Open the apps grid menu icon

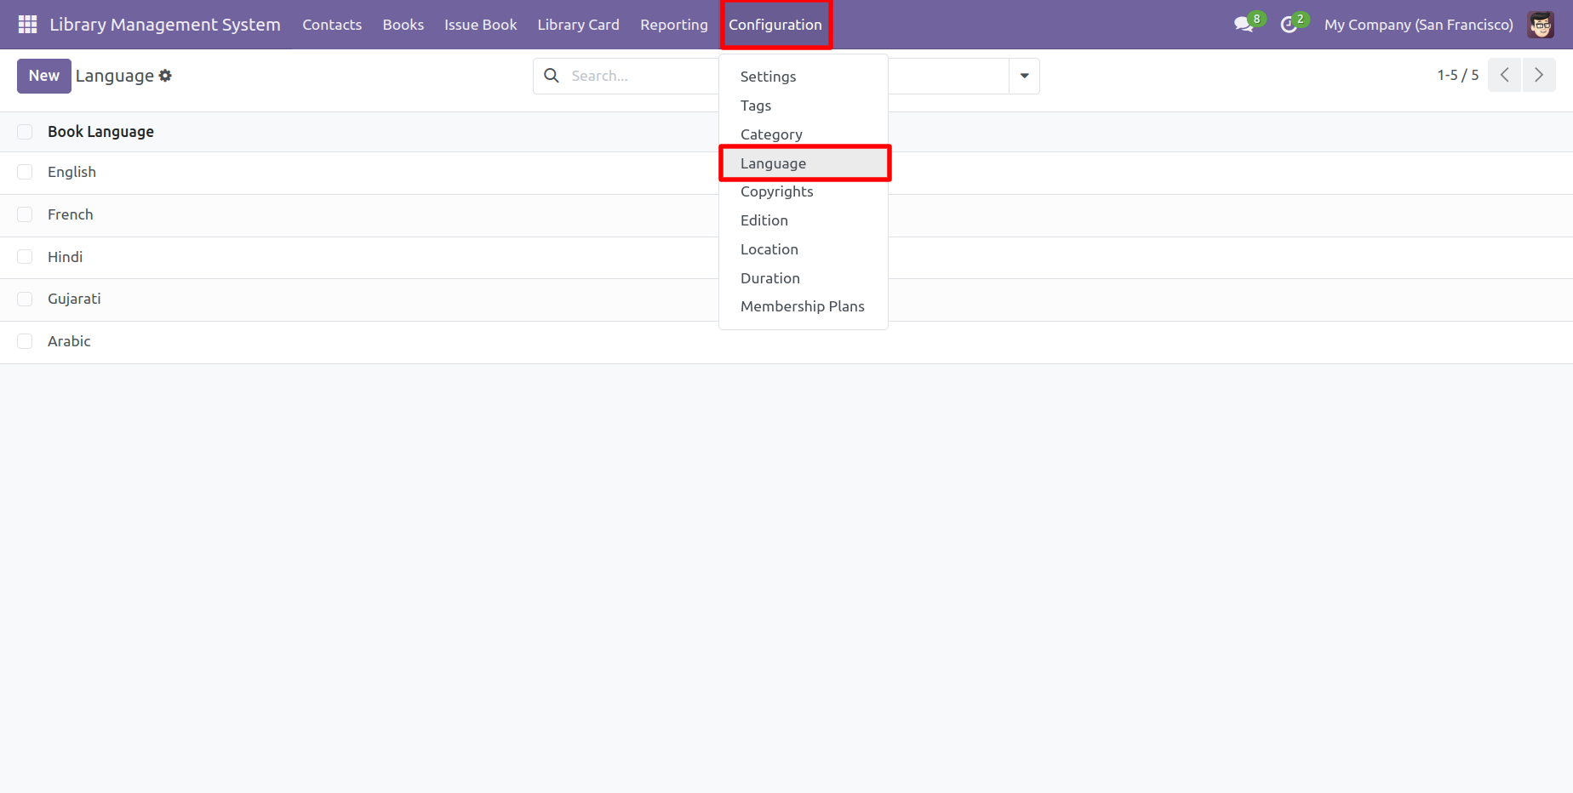point(27,25)
